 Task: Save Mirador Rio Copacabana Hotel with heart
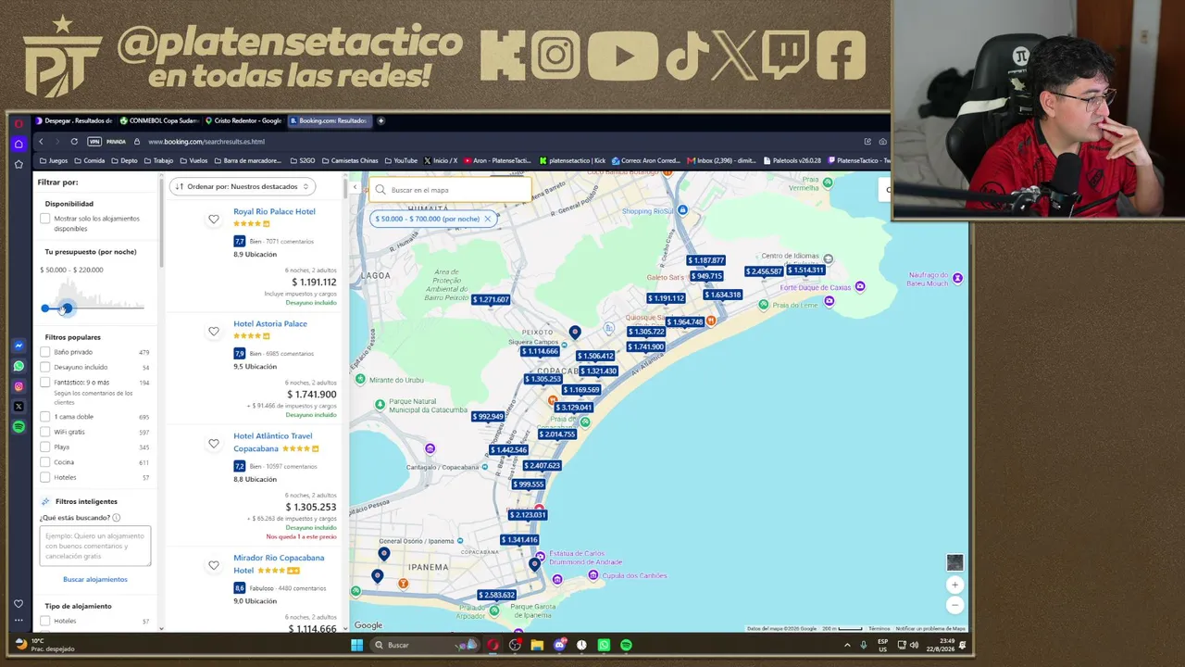coord(214,565)
